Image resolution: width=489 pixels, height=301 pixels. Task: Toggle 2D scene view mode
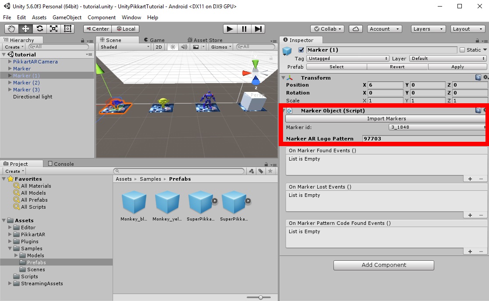pos(159,47)
